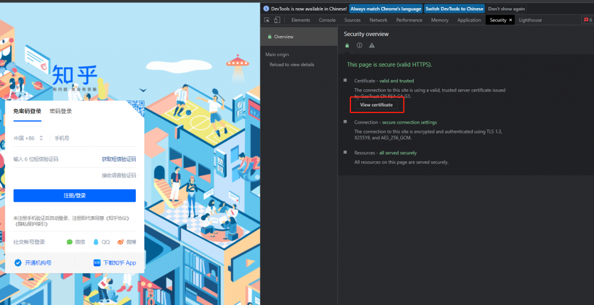
Task: Click the Weibo login icon
Action: tap(121, 242)
